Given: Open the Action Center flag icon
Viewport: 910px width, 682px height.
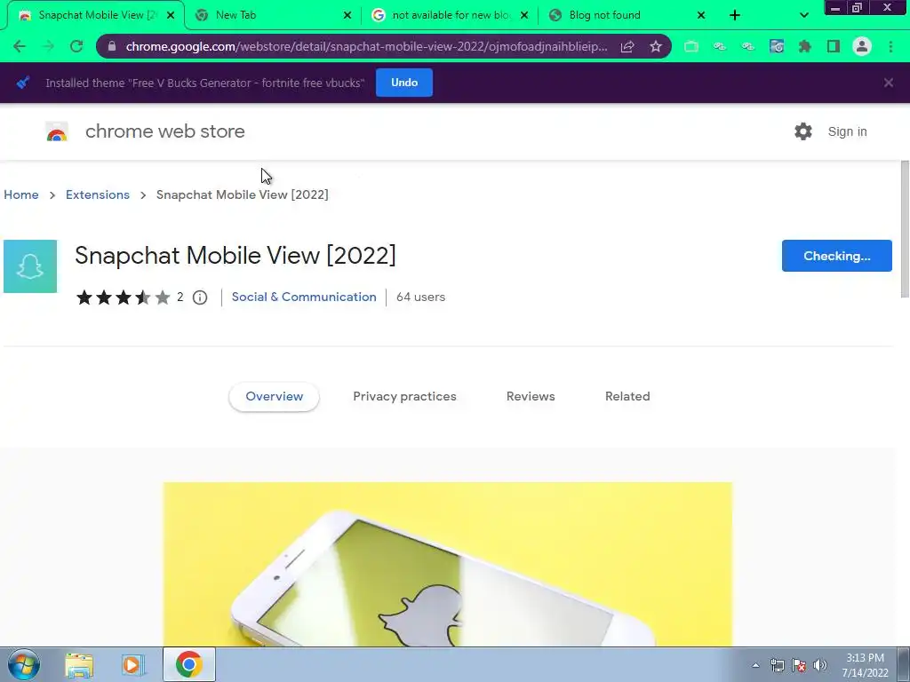Looking at the screenshot, I should [x=799, y=665].
